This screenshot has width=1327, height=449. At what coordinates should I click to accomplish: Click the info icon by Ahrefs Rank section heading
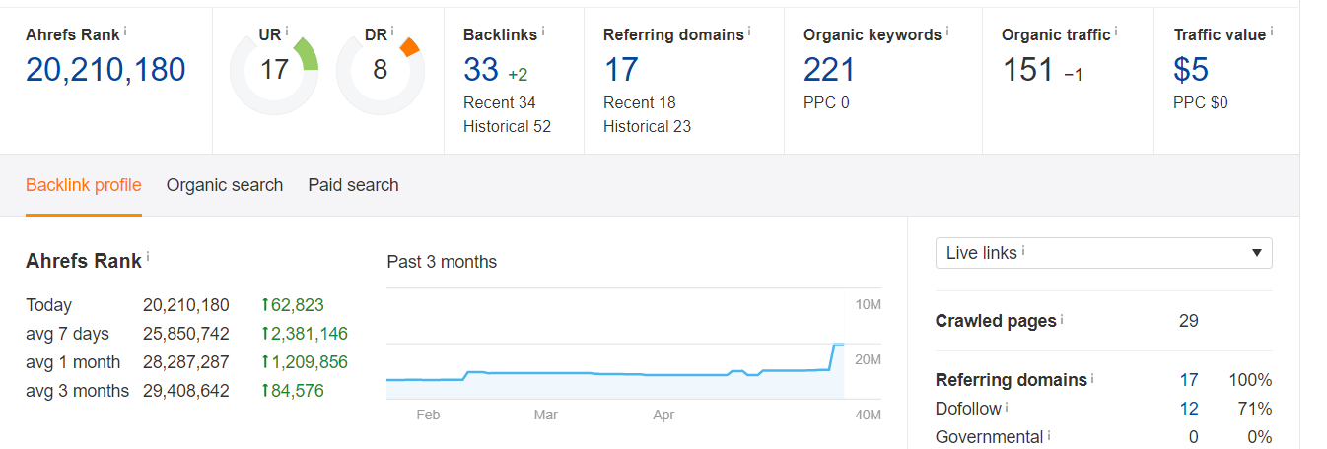point(148,257)
